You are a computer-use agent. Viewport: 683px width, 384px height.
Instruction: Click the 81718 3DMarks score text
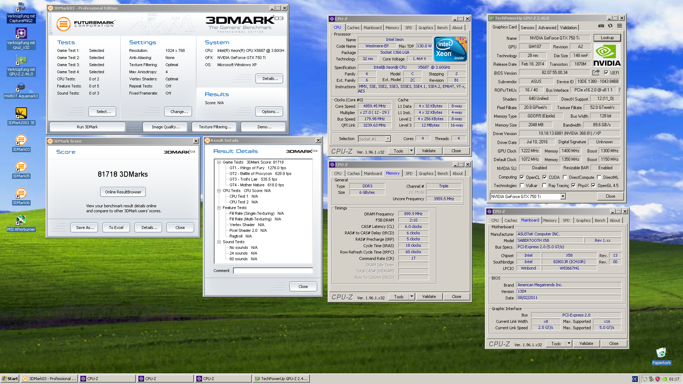pyautogui.click(x=123, y=174)
